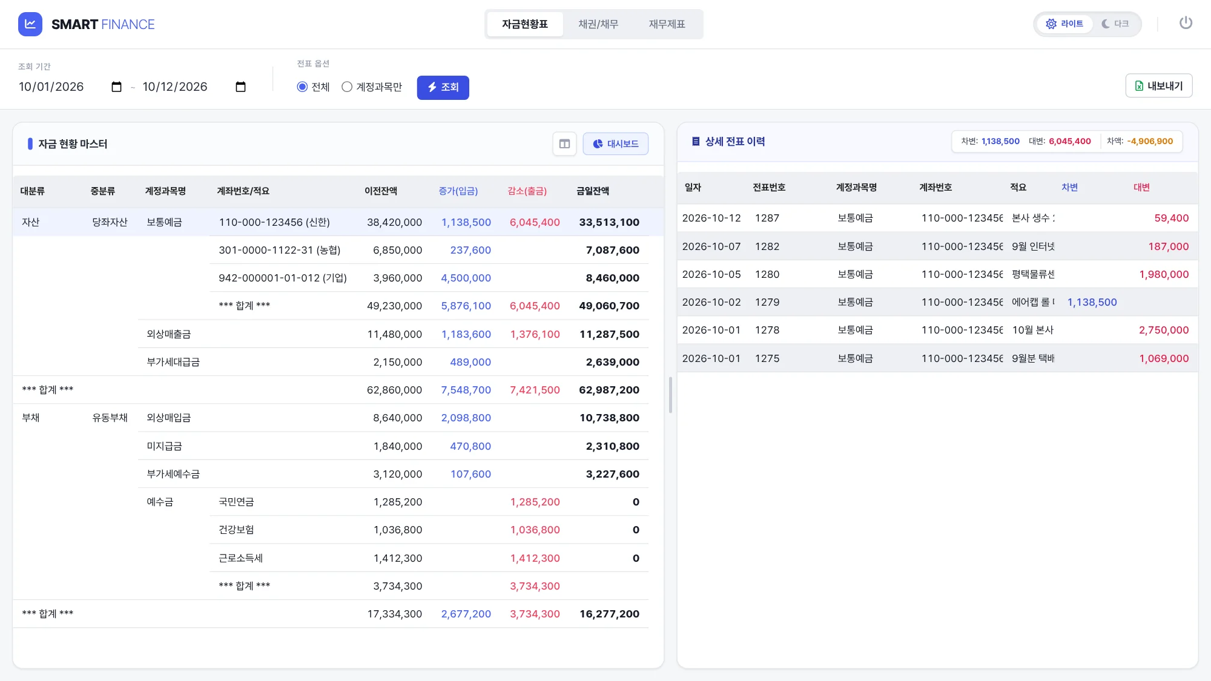Screen dimensions: 1211x681
Task: Open the end date calendar picker icon
Action: coord(240,87)
